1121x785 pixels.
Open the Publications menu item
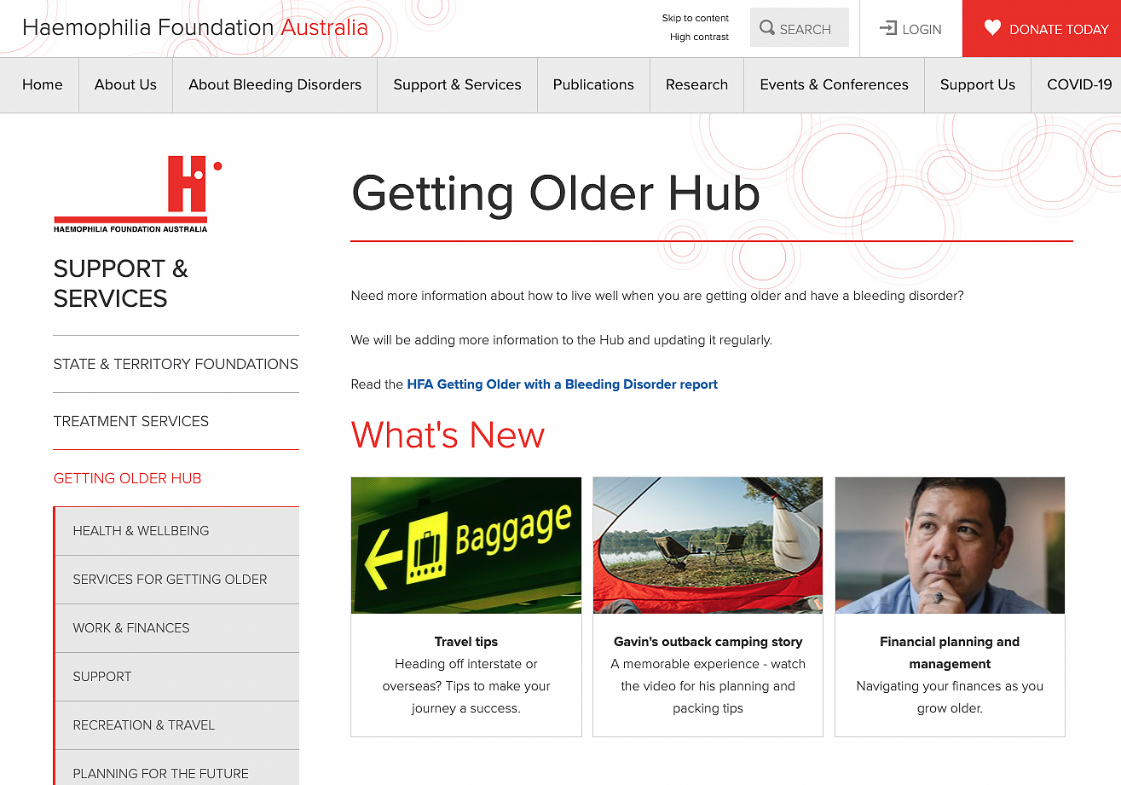(593, 84)
